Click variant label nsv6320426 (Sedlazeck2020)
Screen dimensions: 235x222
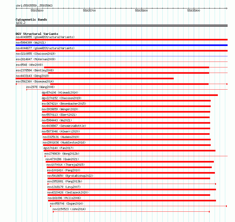(68, 192)
